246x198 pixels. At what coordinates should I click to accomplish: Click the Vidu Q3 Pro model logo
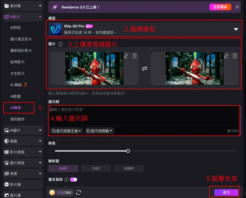tap(56, 29)
